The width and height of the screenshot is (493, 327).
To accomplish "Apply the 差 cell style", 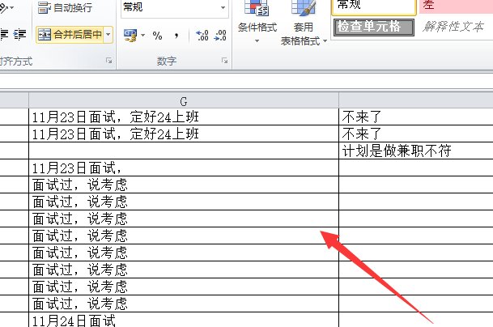I will (x=456, y=6).
